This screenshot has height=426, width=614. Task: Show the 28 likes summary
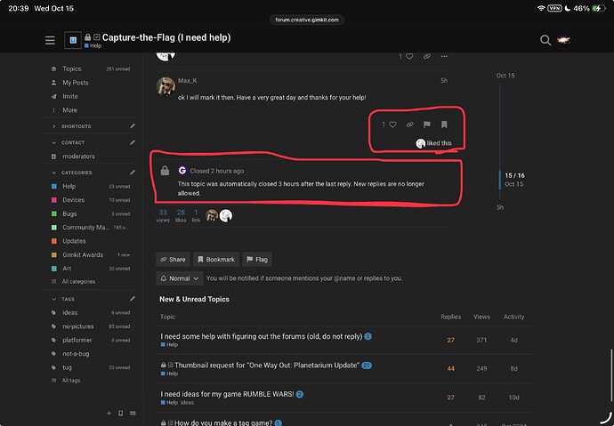(x=181, y=216)
